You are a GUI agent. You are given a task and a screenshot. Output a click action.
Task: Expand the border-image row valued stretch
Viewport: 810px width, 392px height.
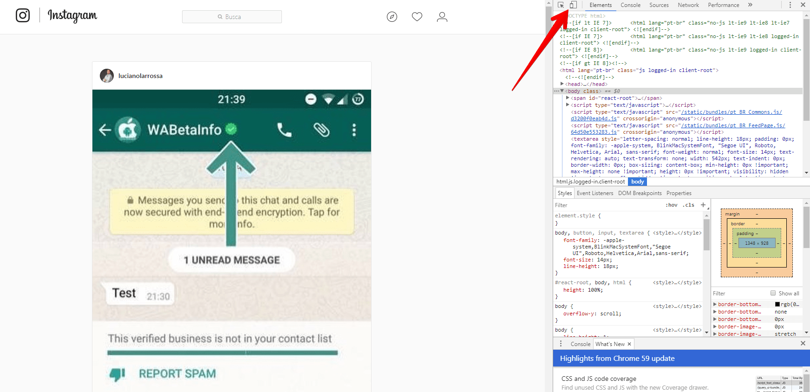pos(715,334)
